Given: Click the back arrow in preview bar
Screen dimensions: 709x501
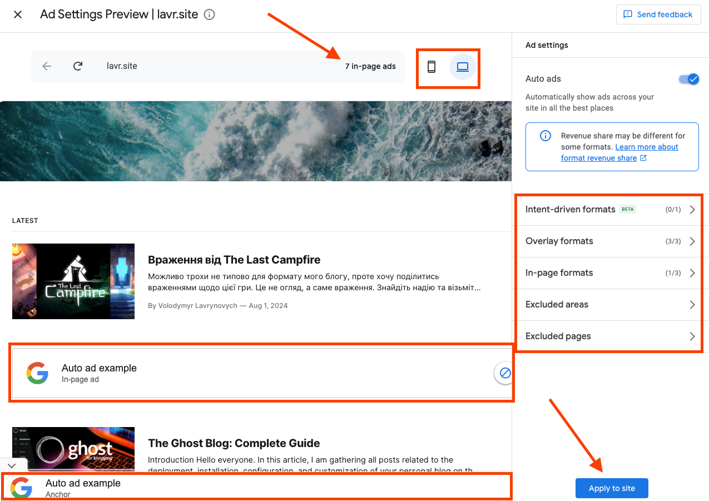Looking at the screenshot, I should click(x=47, y=66).
